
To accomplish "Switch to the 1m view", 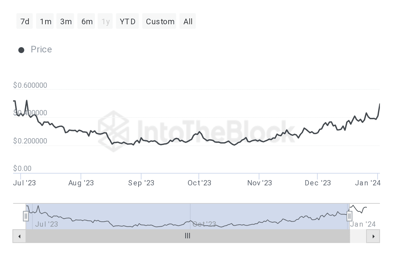I will (45, 21).
